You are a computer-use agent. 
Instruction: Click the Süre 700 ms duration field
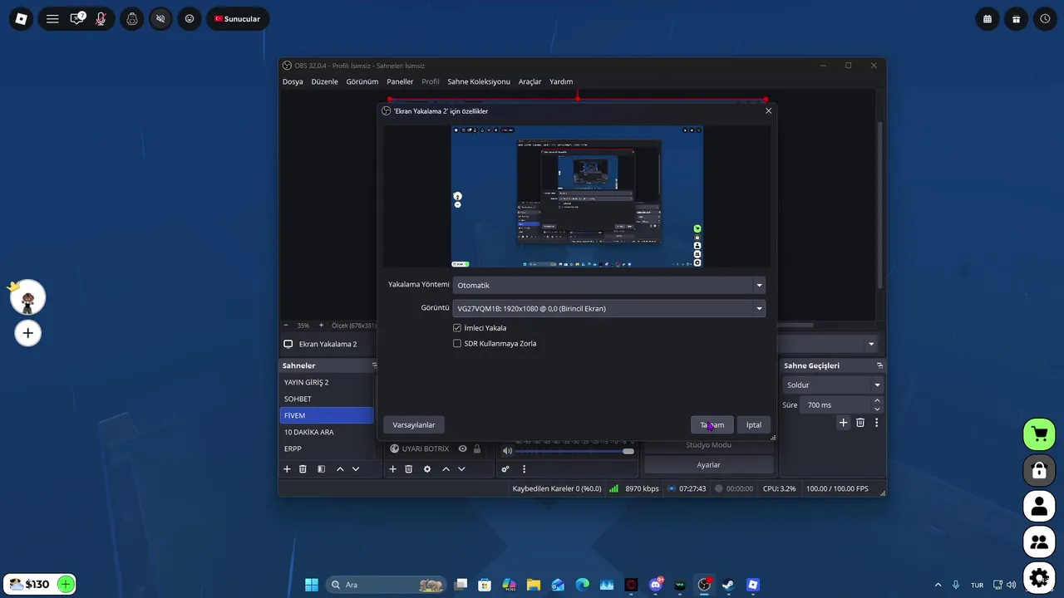(835, 404)
